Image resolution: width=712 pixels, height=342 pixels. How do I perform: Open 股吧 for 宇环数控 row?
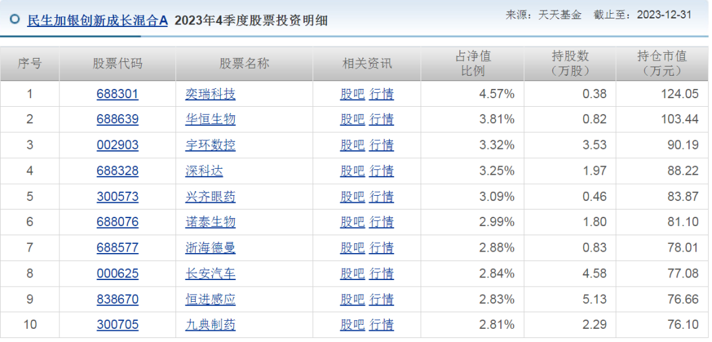(x=352, y=145)
